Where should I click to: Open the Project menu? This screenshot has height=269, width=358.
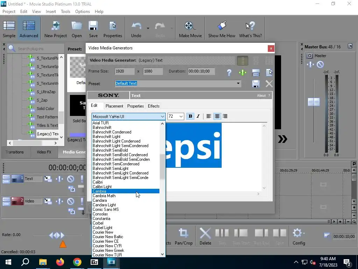[x=9, y=12]
